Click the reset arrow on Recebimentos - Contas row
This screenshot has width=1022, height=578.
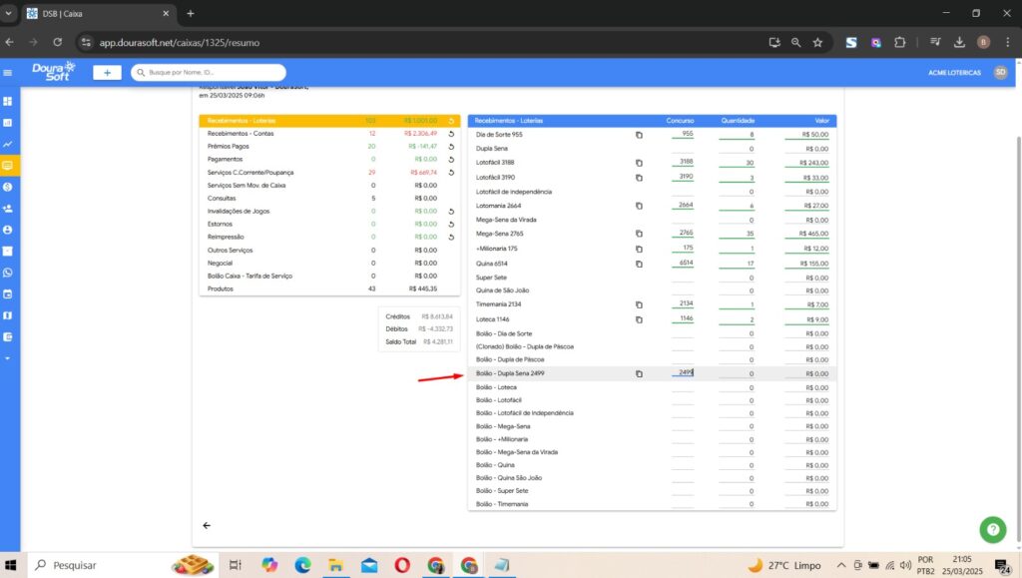(451, 133)
